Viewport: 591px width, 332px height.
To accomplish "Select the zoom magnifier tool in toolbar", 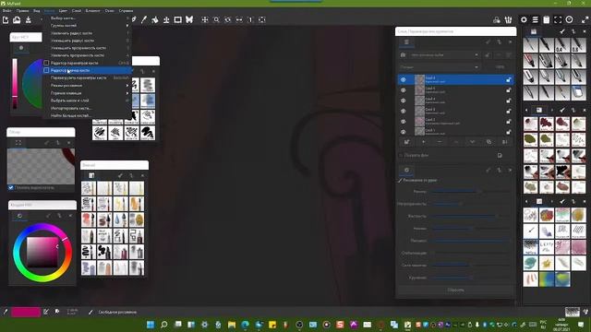I will (x=216, y=19).
